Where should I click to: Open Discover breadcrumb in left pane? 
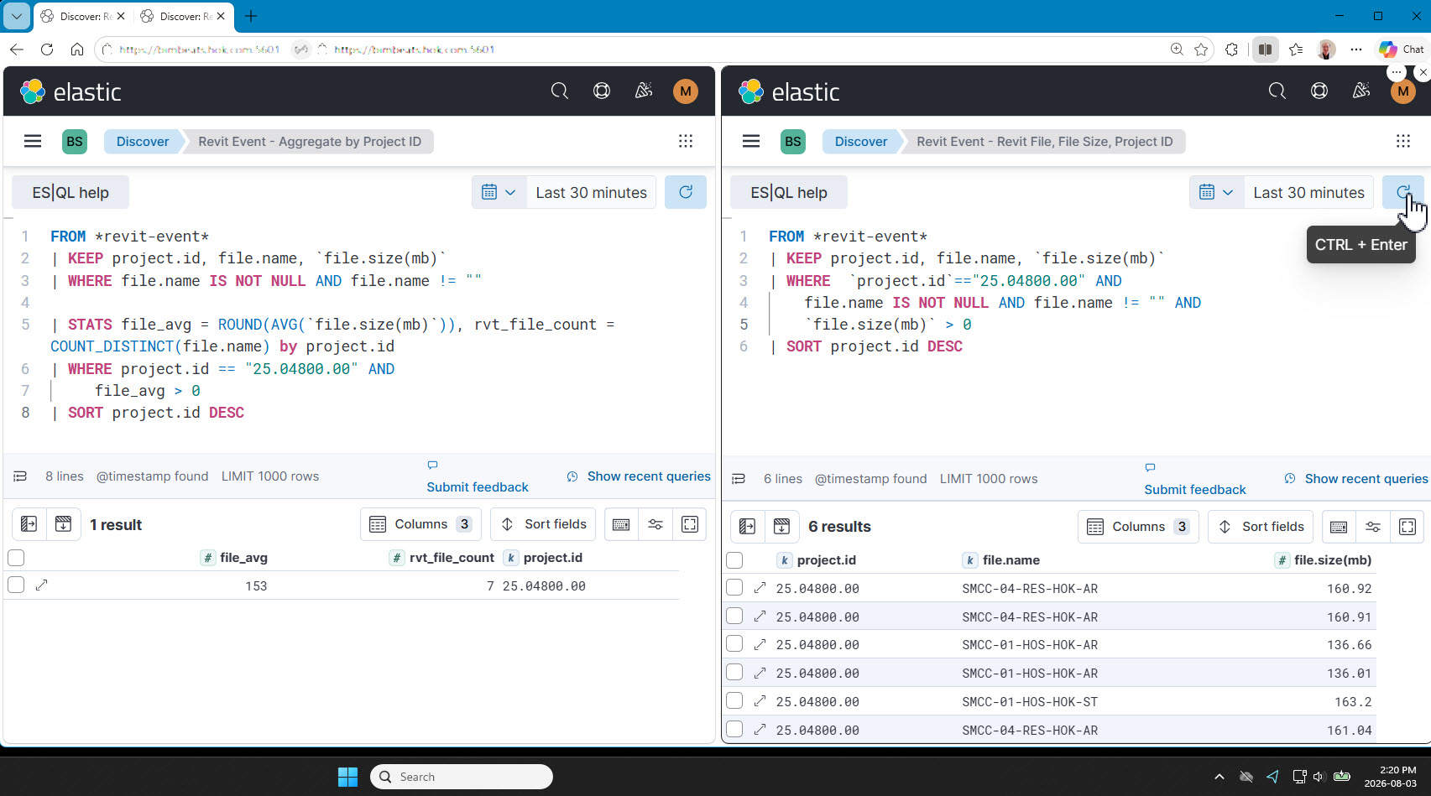click(142, 141)
